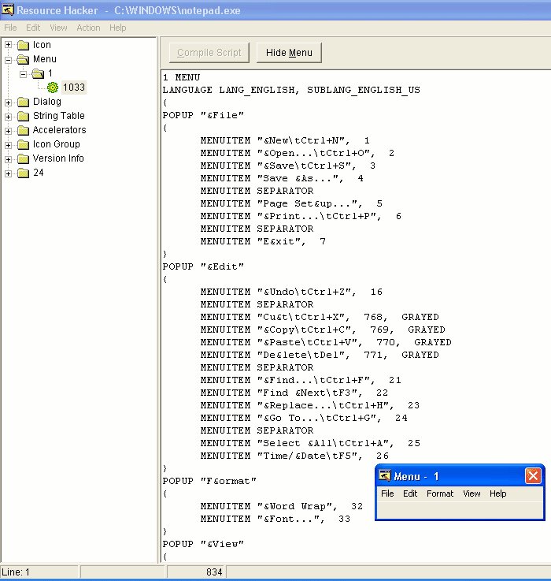Click the "&Replace...\tCtrl+H" script line

(310, 405)
